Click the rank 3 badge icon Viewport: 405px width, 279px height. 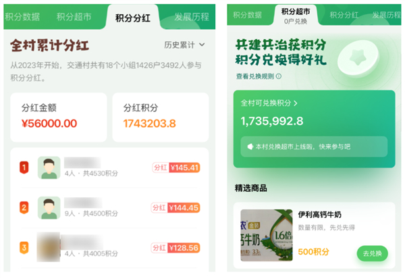pos(24,247)
